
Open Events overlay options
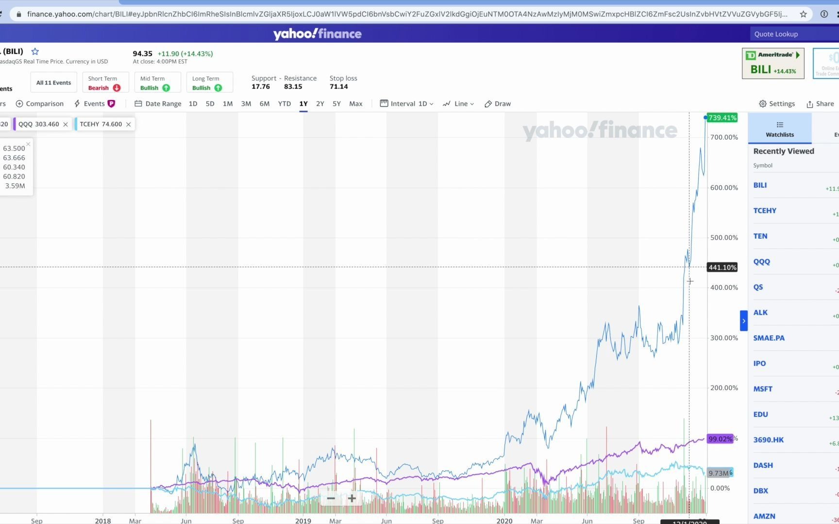coord(94,104)
